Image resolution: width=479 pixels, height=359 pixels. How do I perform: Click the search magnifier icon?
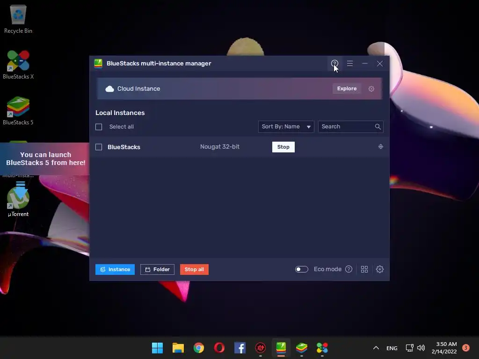coord(377,127)
